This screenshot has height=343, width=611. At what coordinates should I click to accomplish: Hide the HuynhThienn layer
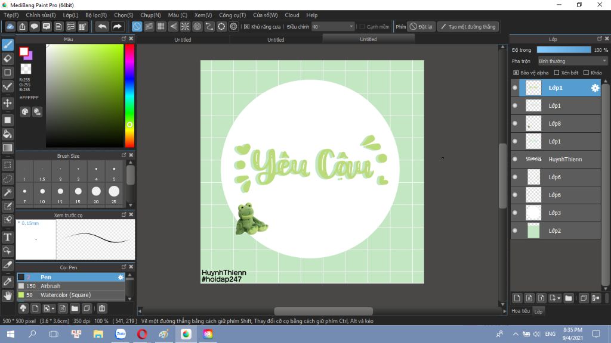pos(515,160)
